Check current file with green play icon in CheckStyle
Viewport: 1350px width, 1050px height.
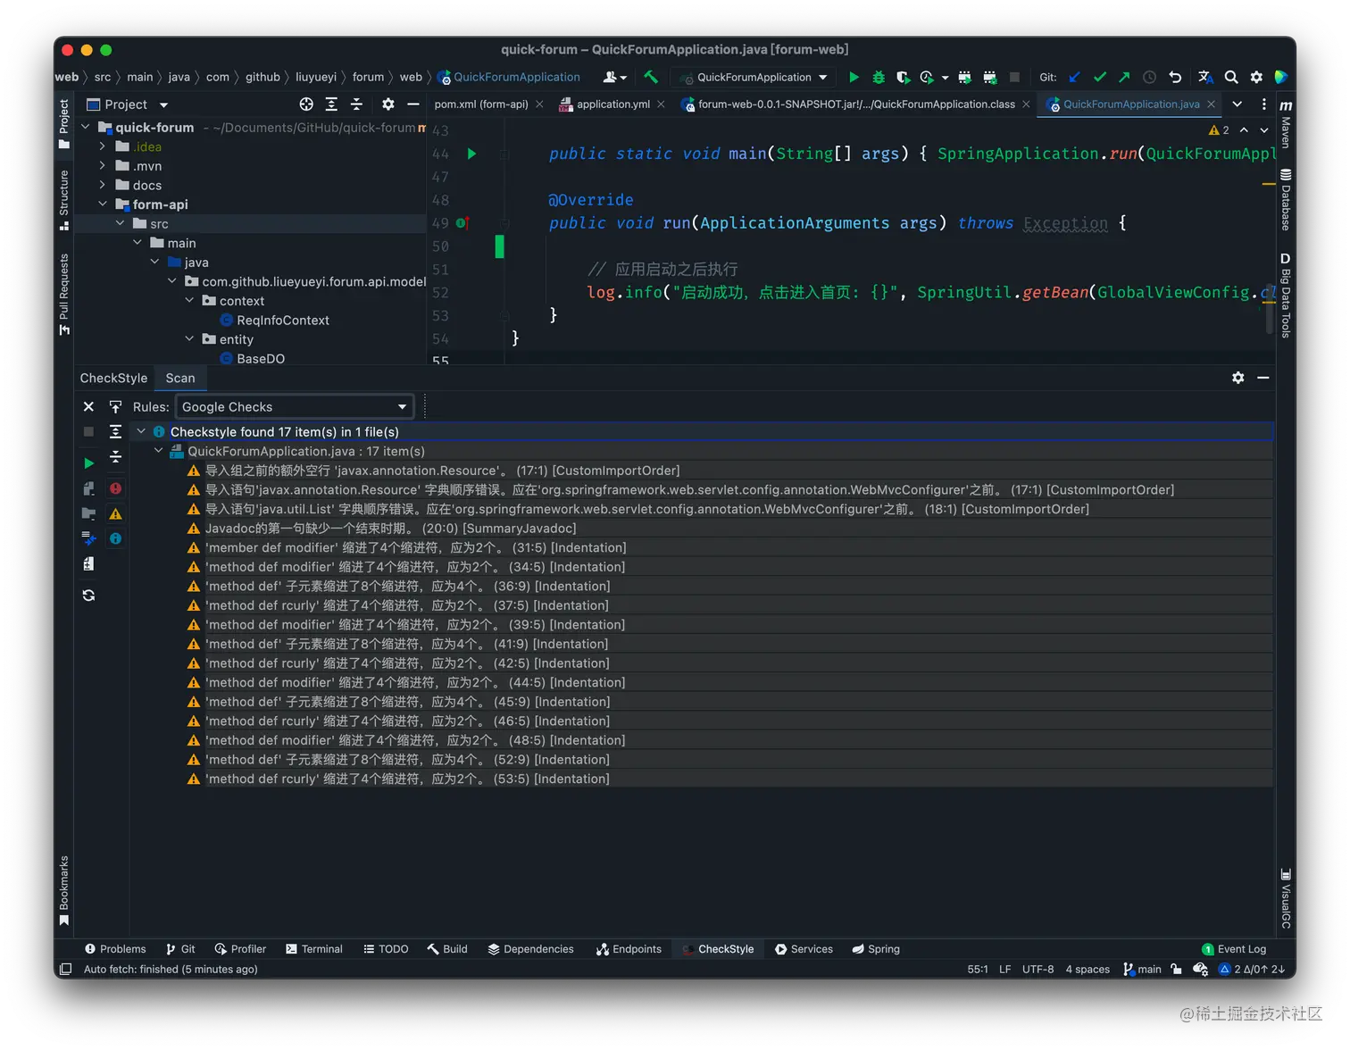click(x=88, y=463)
